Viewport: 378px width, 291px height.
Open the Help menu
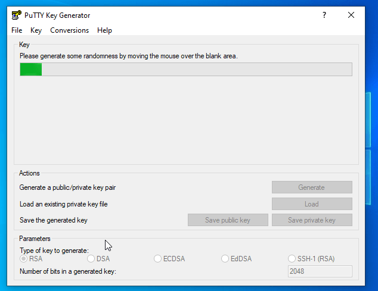104,30
